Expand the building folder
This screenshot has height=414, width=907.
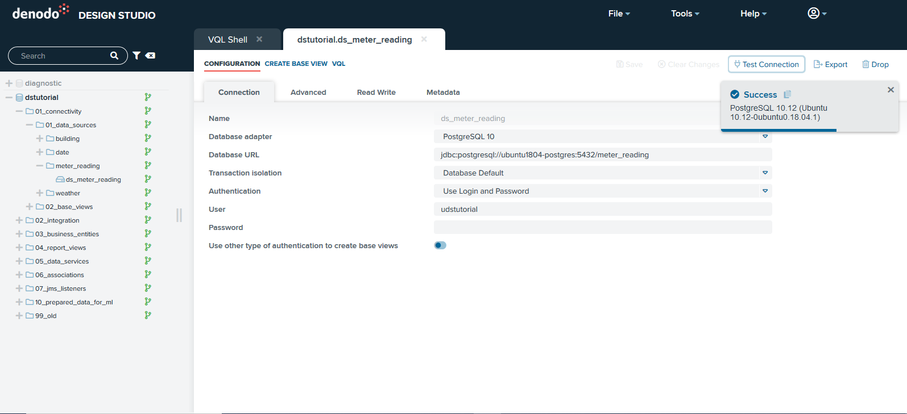pos(40,139)
